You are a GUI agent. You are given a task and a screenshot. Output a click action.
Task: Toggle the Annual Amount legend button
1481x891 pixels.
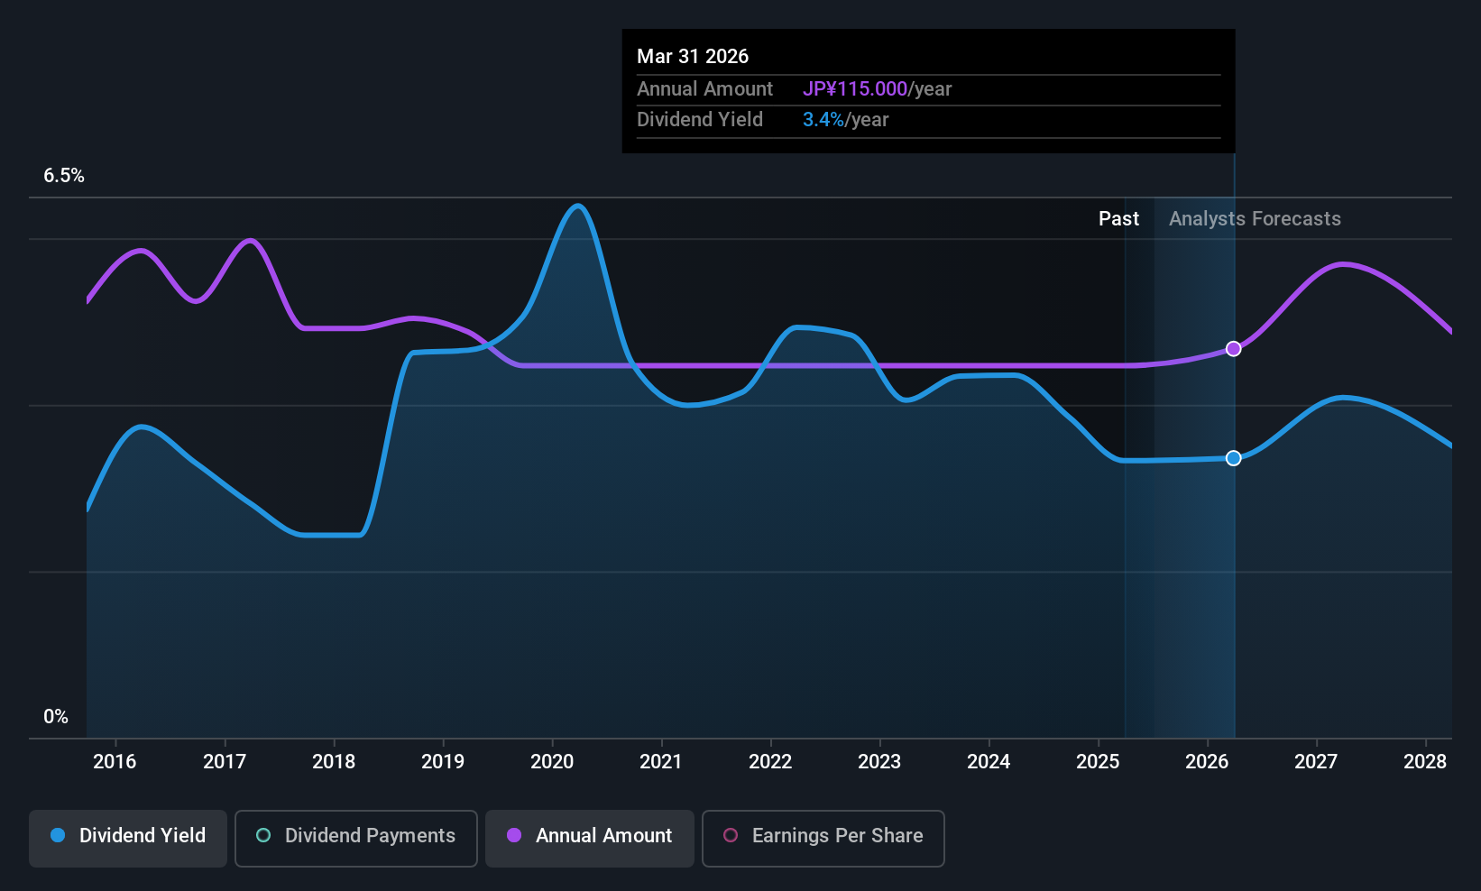(x=590, y=839)
